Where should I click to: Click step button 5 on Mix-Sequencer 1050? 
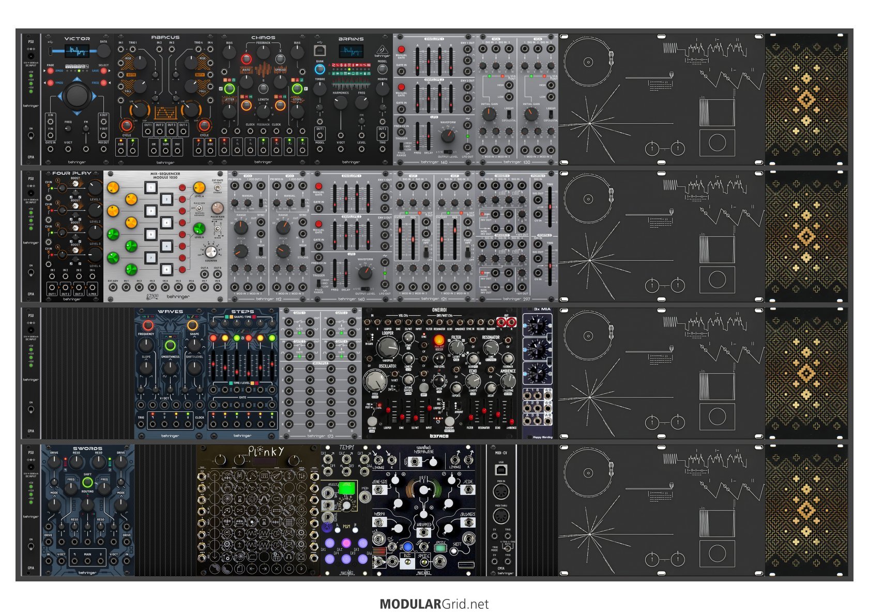pyautogui.click(x=150, y=234)
